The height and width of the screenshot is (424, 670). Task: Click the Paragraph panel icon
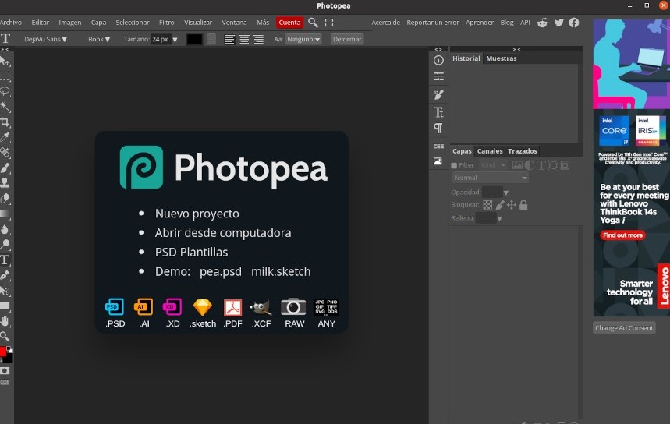pyautogui.click(x=438, y=129)
